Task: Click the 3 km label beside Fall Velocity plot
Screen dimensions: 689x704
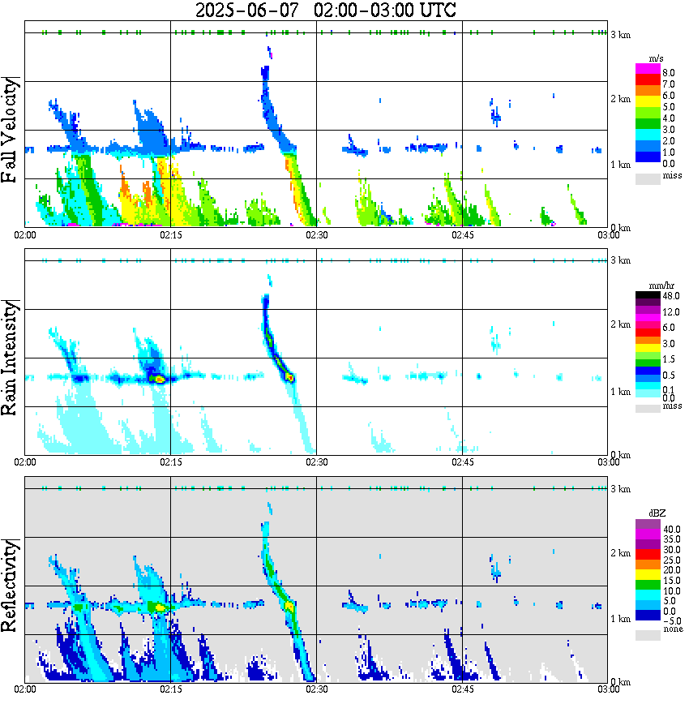Action: tap(621, 35)
